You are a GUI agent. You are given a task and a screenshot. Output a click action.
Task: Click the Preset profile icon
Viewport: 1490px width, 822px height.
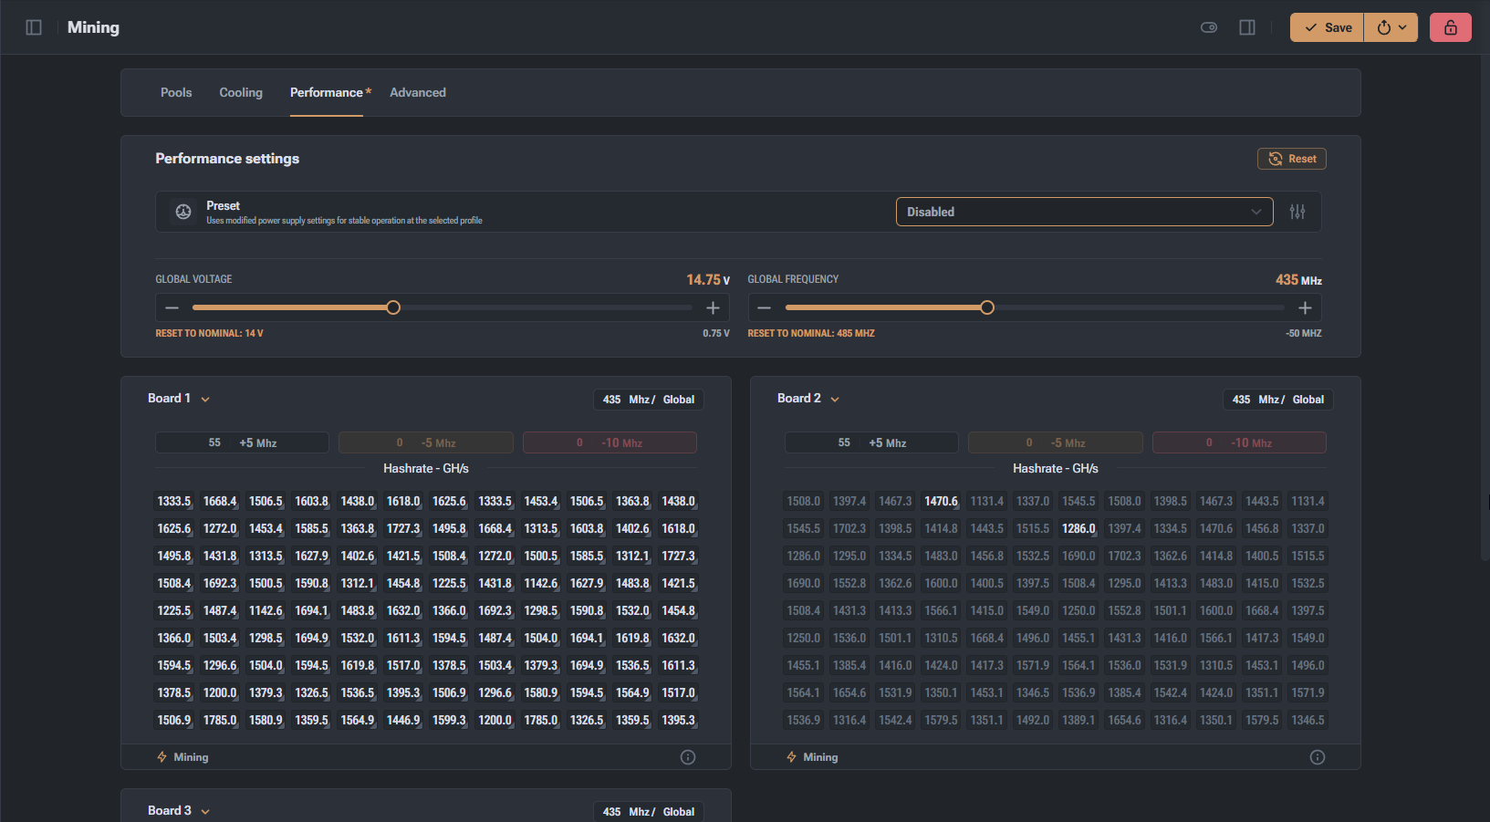[x=183, y=212]
